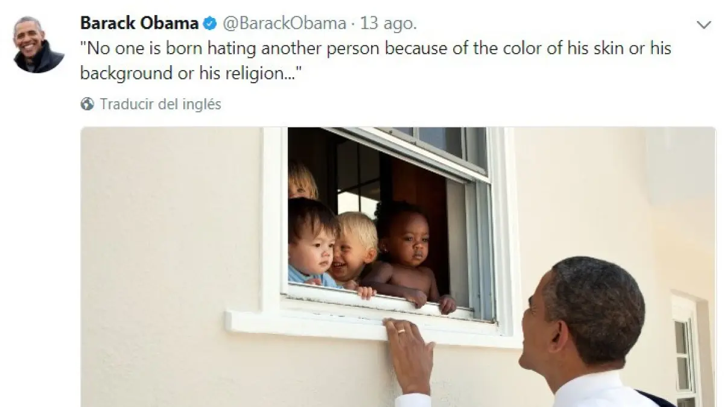Click the laughing blond toddler in photo

tap(355, 252)
